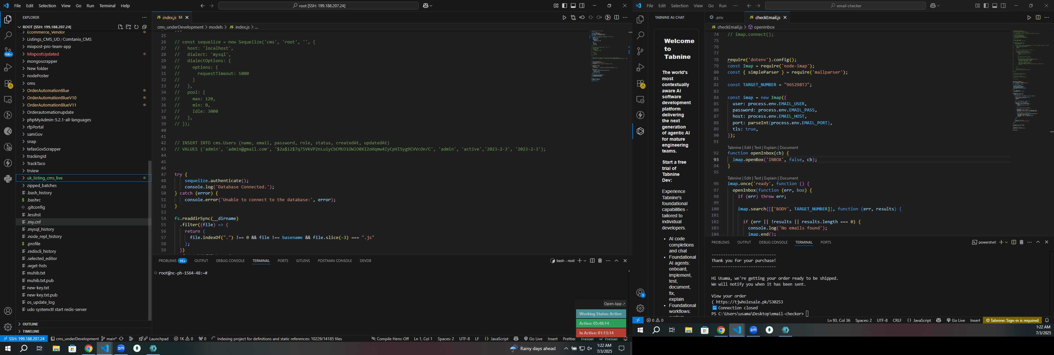Open powershell launch profile dropdown

[x=1007, y=242]
